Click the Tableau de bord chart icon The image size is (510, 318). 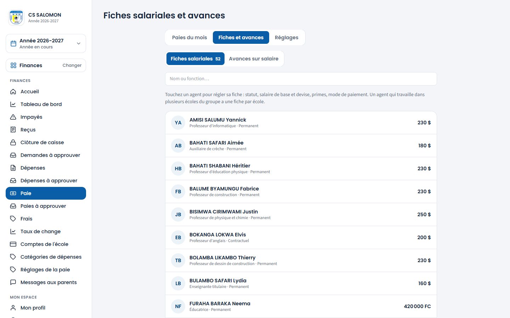click(x=13, y=104)
